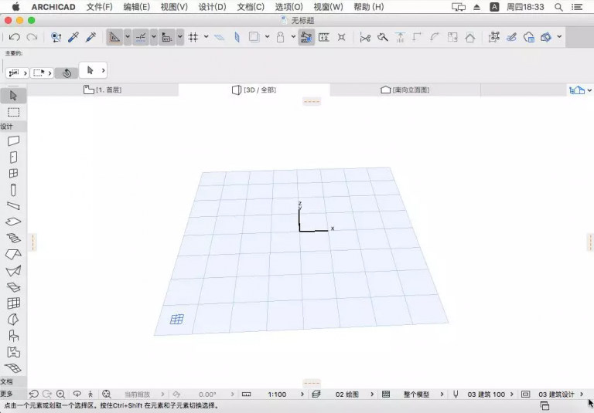Screen dimensions: 594x413
Task: Open the 设计(D) menu
Action: tap(212, 7)
